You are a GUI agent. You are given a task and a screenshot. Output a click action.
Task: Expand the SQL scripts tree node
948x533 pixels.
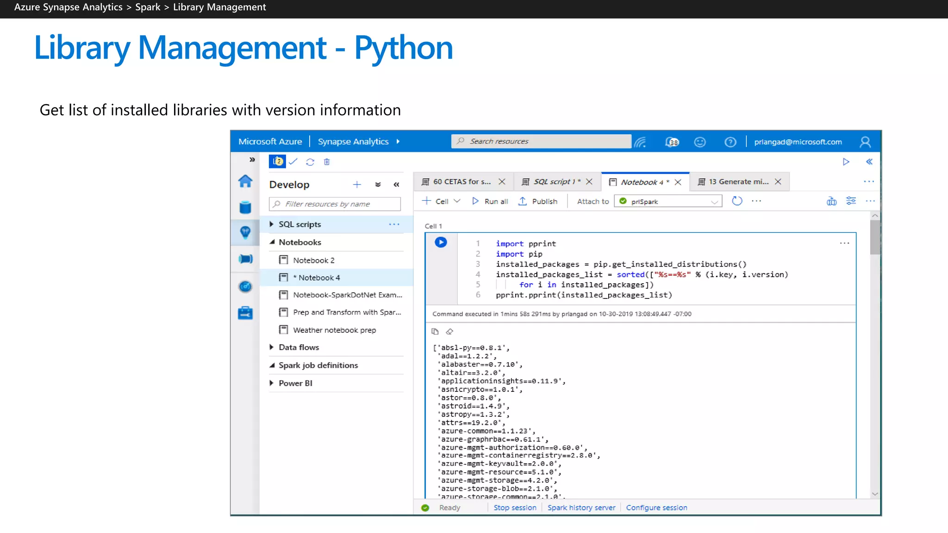tap(272, 224)
